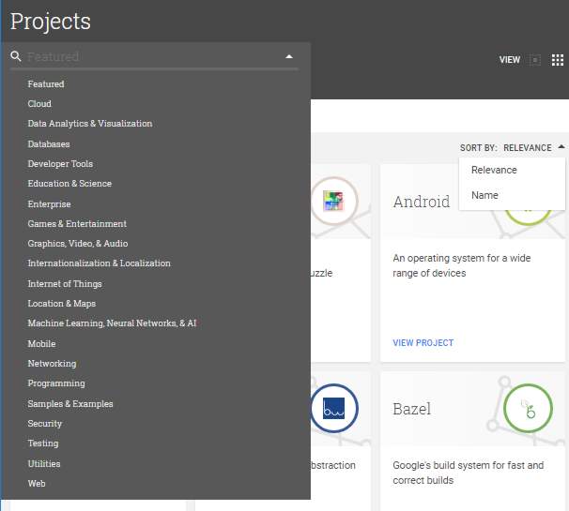
Task: Choose Machine Learning, Neural Networks, & AI
Action: pos(112,323)
